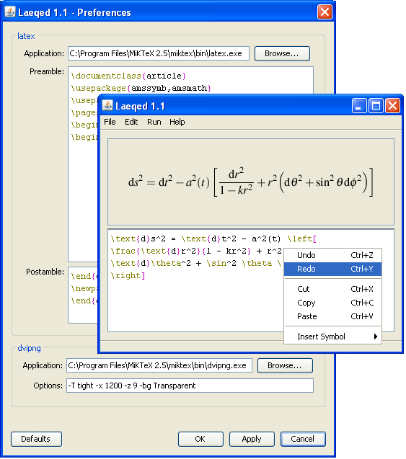The width and height of the screenshot is (406, 459).
Task: Open the Run menu
Action: (154, 122)
